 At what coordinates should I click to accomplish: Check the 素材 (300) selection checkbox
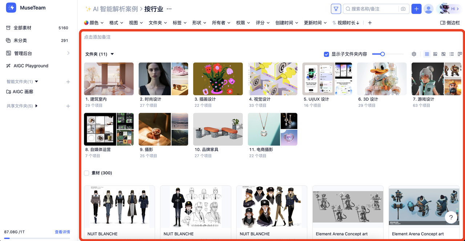click(x=86, y=173)
